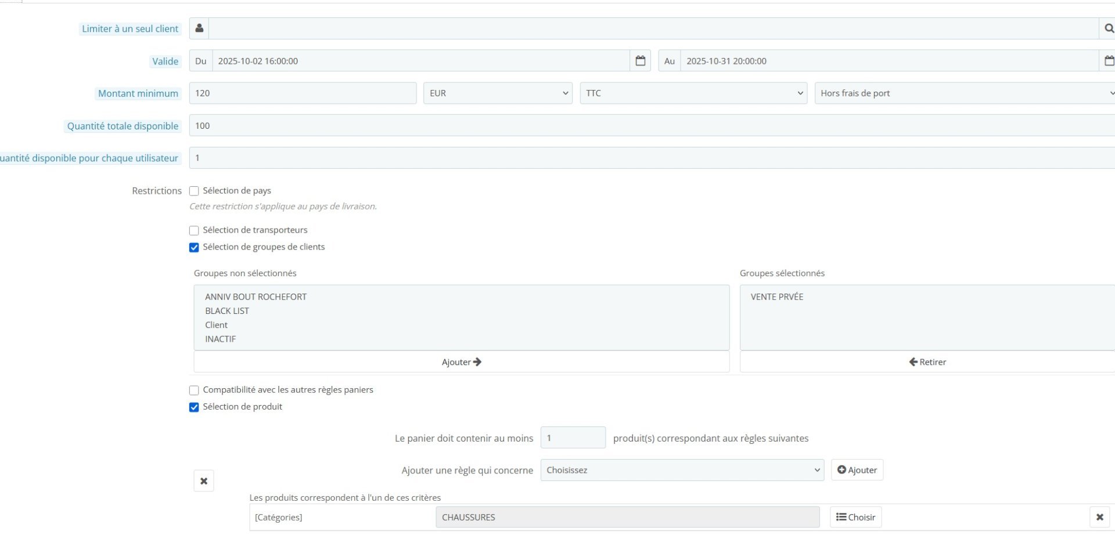Viewport: 1115px width, 535px height.
Task: Click Retirer to remove selected group
Action: 927,362
